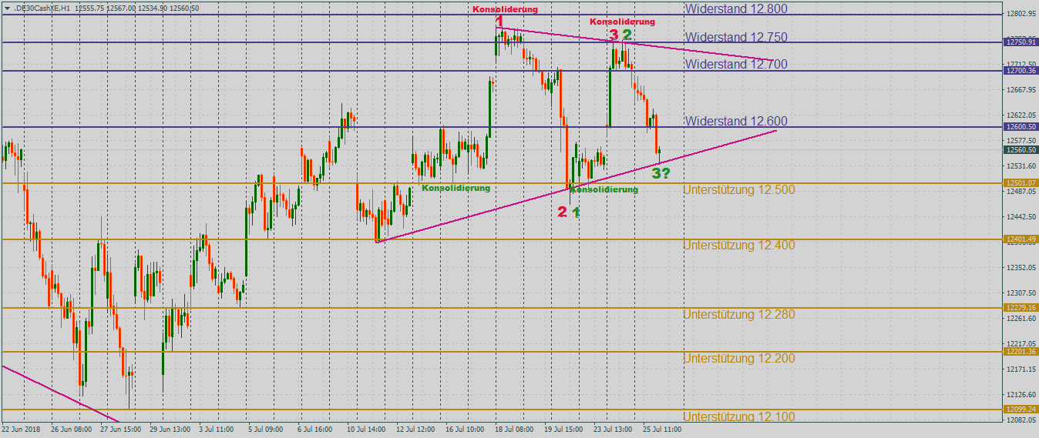This screenshot has width=1039, height=438.
Task: Click the 12201.36 price tag
Action: click(1021, 352)
